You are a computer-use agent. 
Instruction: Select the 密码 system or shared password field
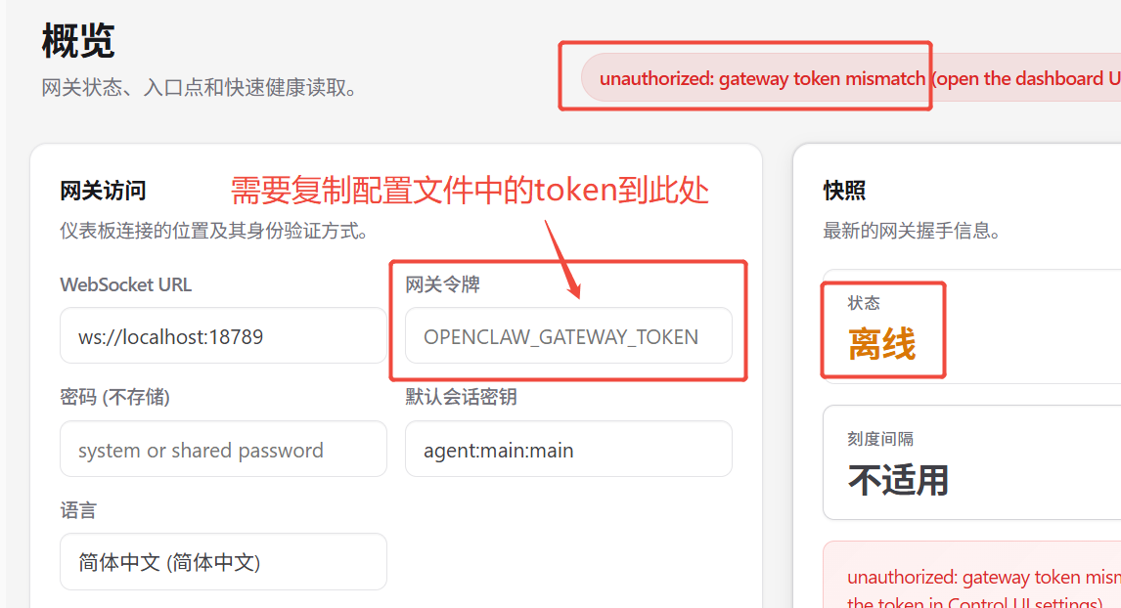[223, 450]
